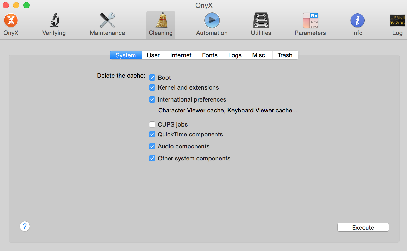The width and height of the screenshot is (407, 251).
Task: Disable Other system components
Action: coord(152,158)
